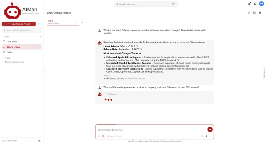Collapse the sidebar with the arrow handle

click(45, 72)
